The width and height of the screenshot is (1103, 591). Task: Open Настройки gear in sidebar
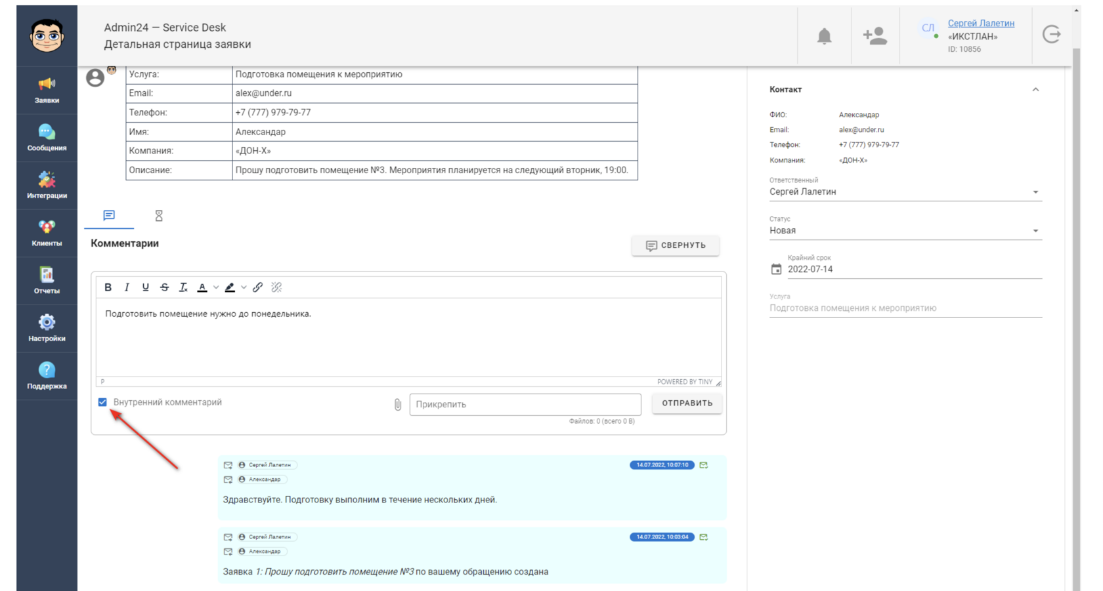[x=47, y=329]
